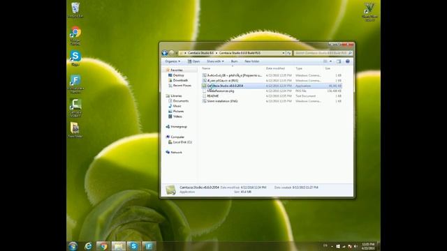Select the first command script file row
Viewport: 447px width, 251px height.
(x=272, y=75)
